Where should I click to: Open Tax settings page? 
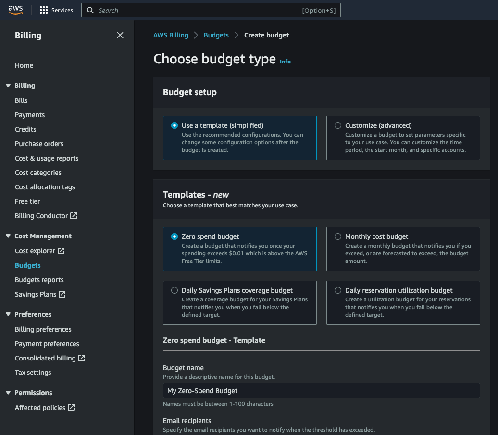33,373
